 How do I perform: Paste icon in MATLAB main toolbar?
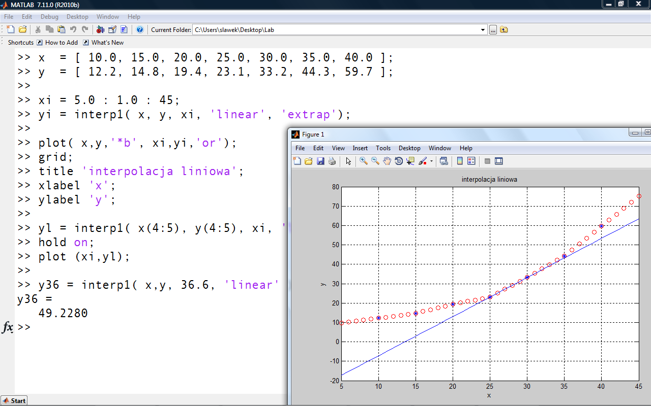pyautogui.click(x=61, y=29)
